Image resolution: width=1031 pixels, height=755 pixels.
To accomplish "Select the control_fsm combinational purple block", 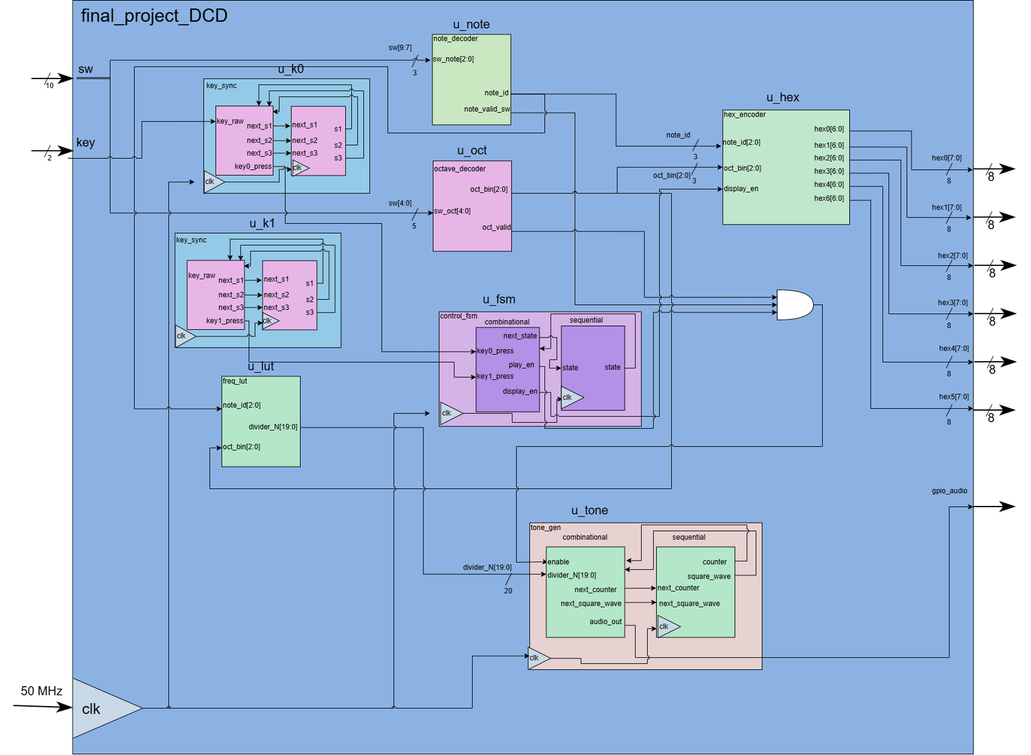I will pos(508,369).
